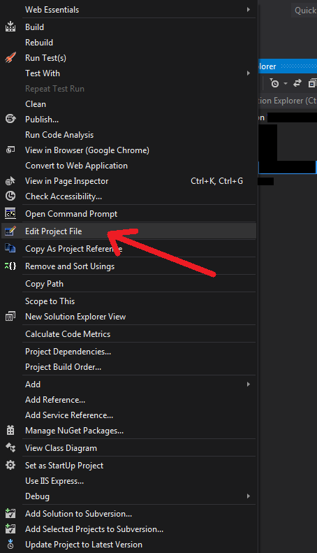317x553 pixels.
Task: Click the Check Accessibility icon
Action: (x=10, y=196)
